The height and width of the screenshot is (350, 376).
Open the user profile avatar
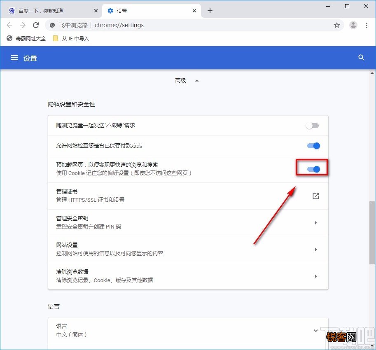click(x=353, y=25)
